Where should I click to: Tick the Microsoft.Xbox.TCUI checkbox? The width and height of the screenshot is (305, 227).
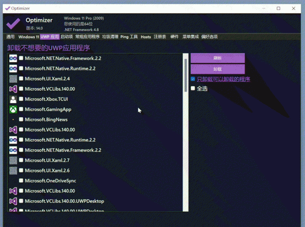click(21, 99)
